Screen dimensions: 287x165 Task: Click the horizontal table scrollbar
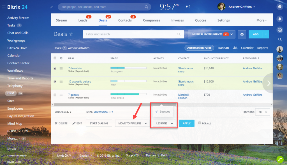pyautogui.click(x=115, y=105)
